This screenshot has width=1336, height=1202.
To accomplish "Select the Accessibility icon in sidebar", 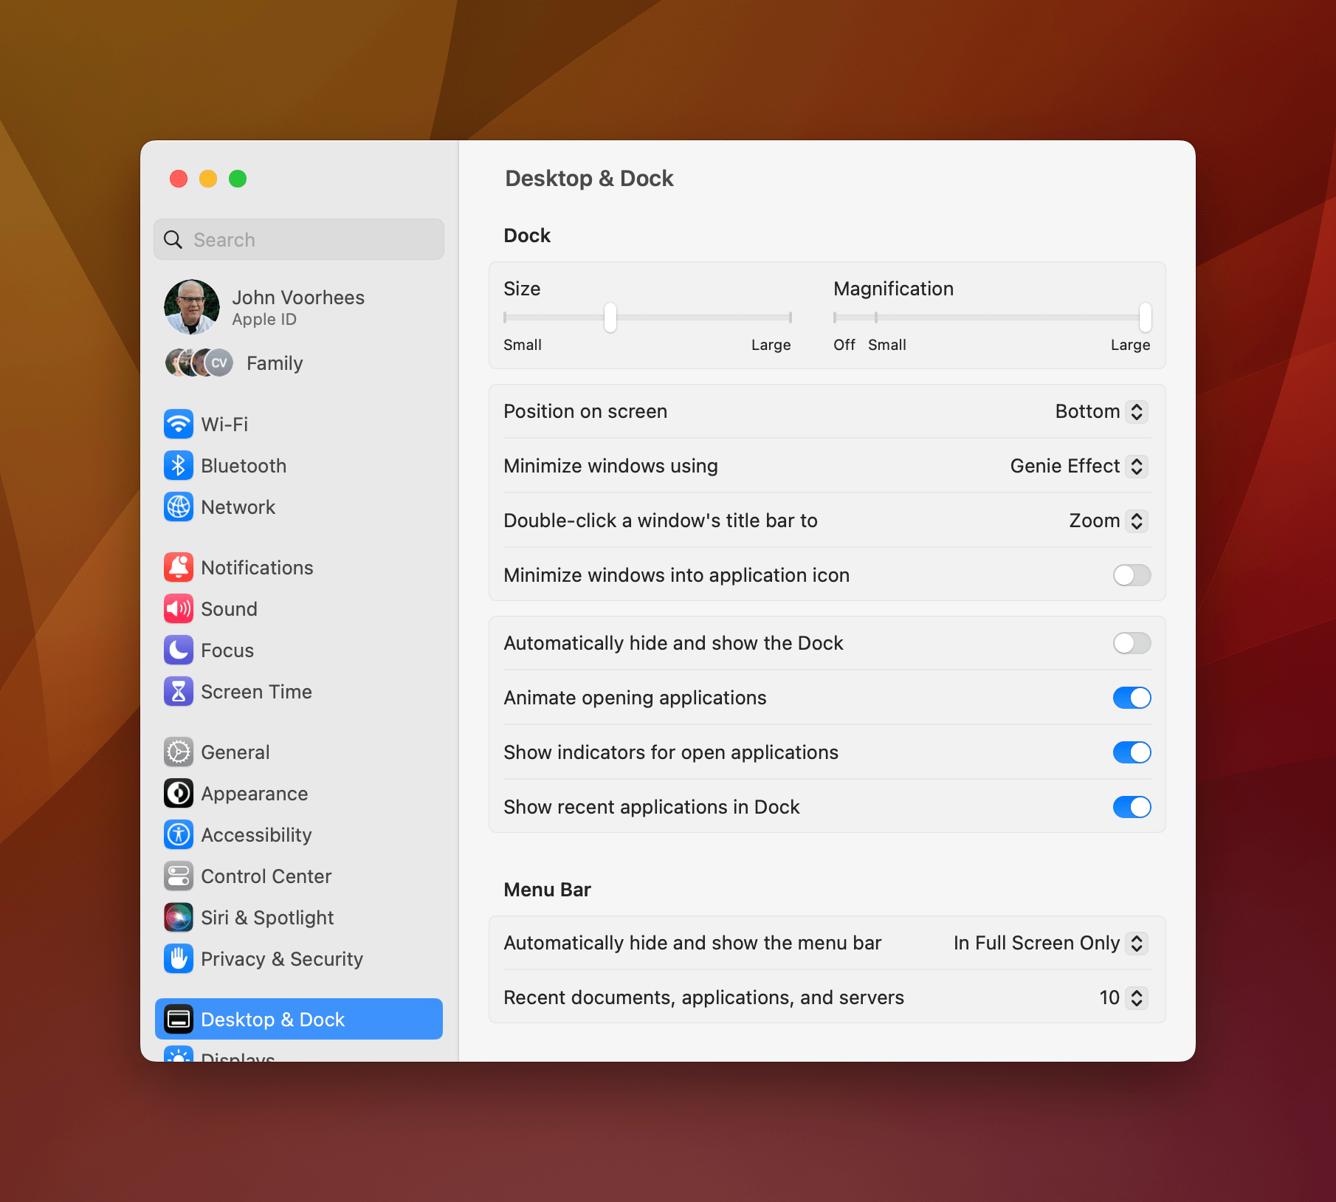I will [179, 835].
